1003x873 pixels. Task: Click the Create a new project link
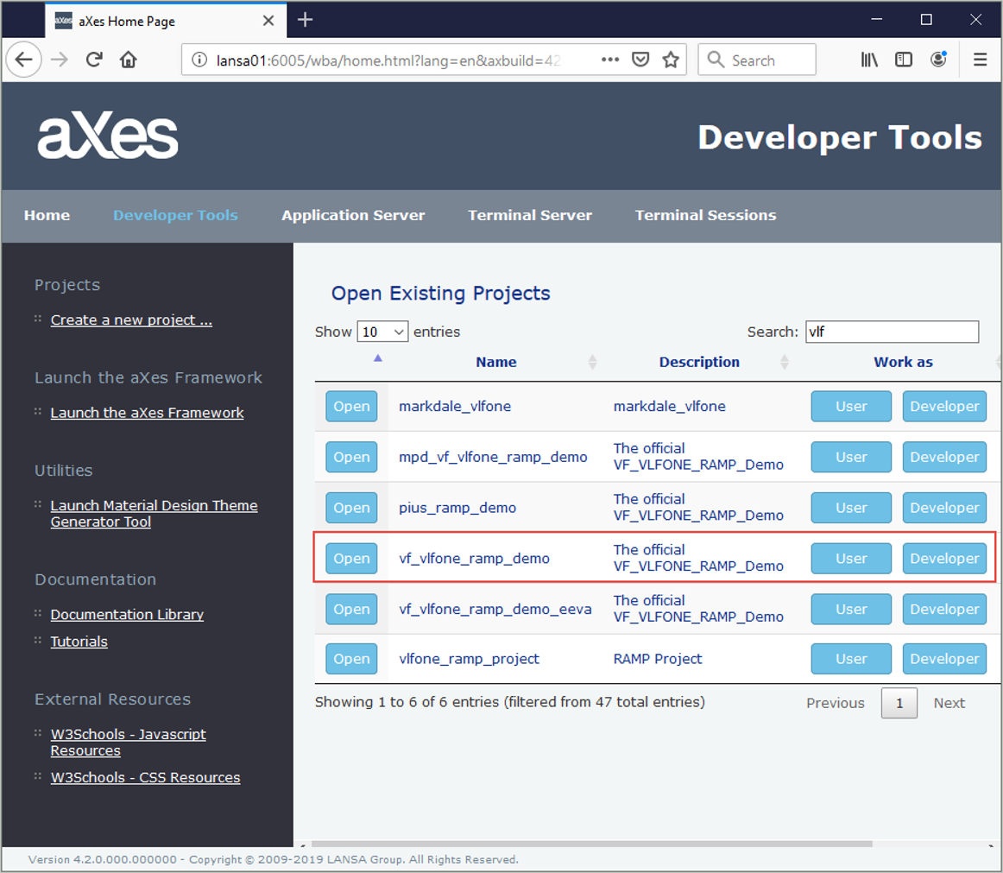tap(131, 319)
